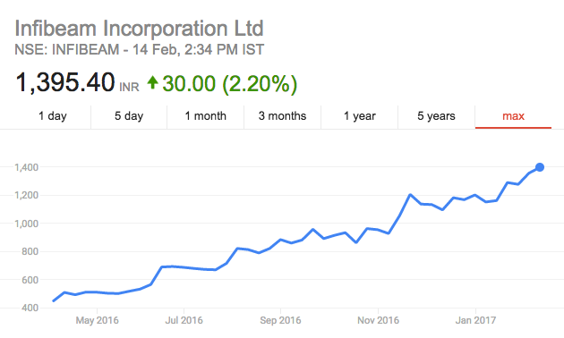
Task: Click the max range tab
Action: coord(513,116)
